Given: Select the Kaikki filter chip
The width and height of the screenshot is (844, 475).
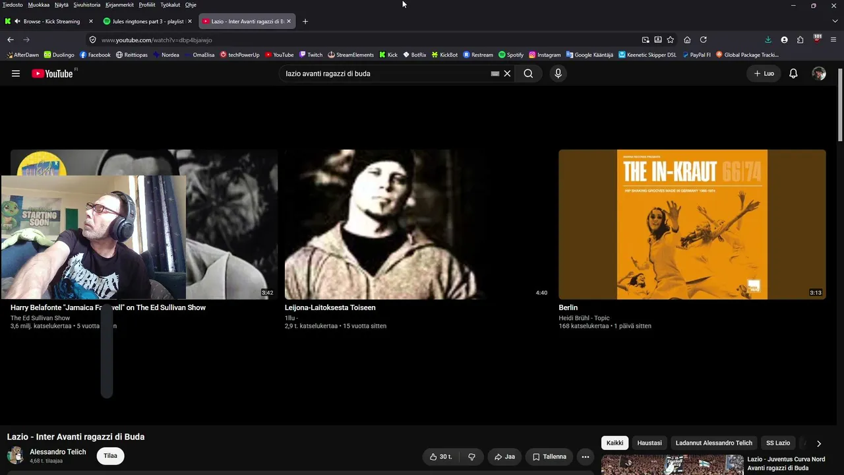Looking at the screenshot, I should [615, 443].
